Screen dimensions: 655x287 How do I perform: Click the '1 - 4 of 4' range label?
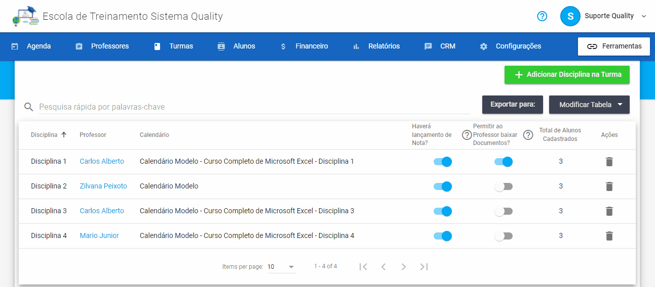click(325, 266)
